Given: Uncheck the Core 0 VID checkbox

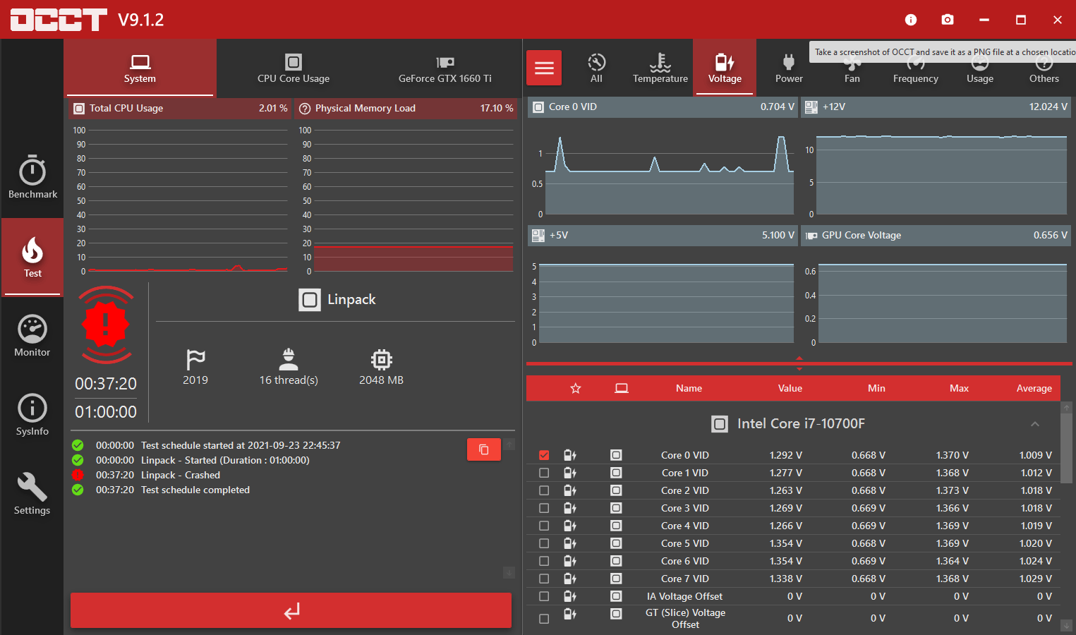Looking at the screenshot, I should [544, 455].
